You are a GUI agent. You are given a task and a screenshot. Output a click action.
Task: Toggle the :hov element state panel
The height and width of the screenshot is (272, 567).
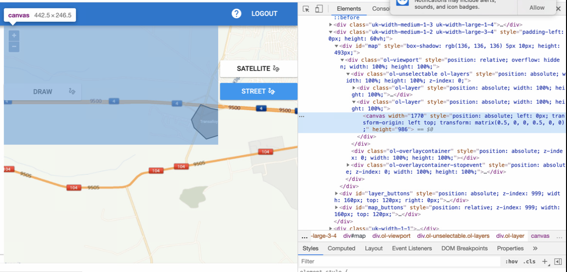(510, 261)
